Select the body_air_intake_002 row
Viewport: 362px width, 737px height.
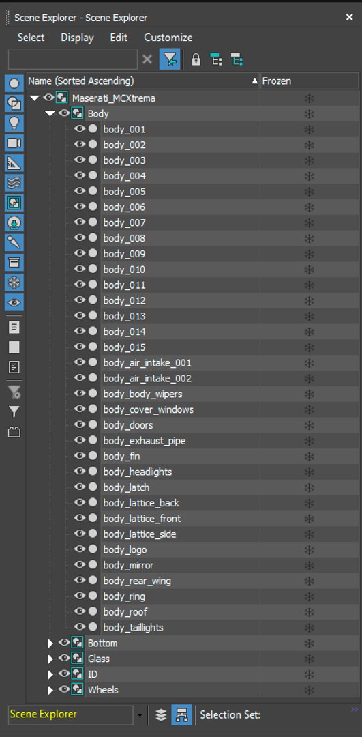[147, 378]
